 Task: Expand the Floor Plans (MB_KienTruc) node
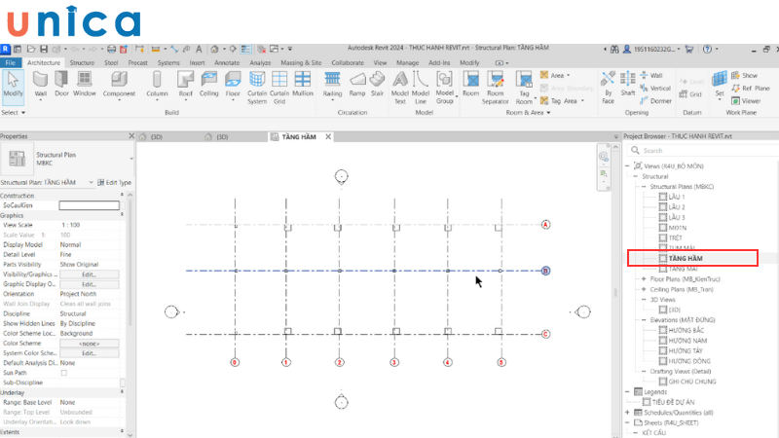pos(643,278)
